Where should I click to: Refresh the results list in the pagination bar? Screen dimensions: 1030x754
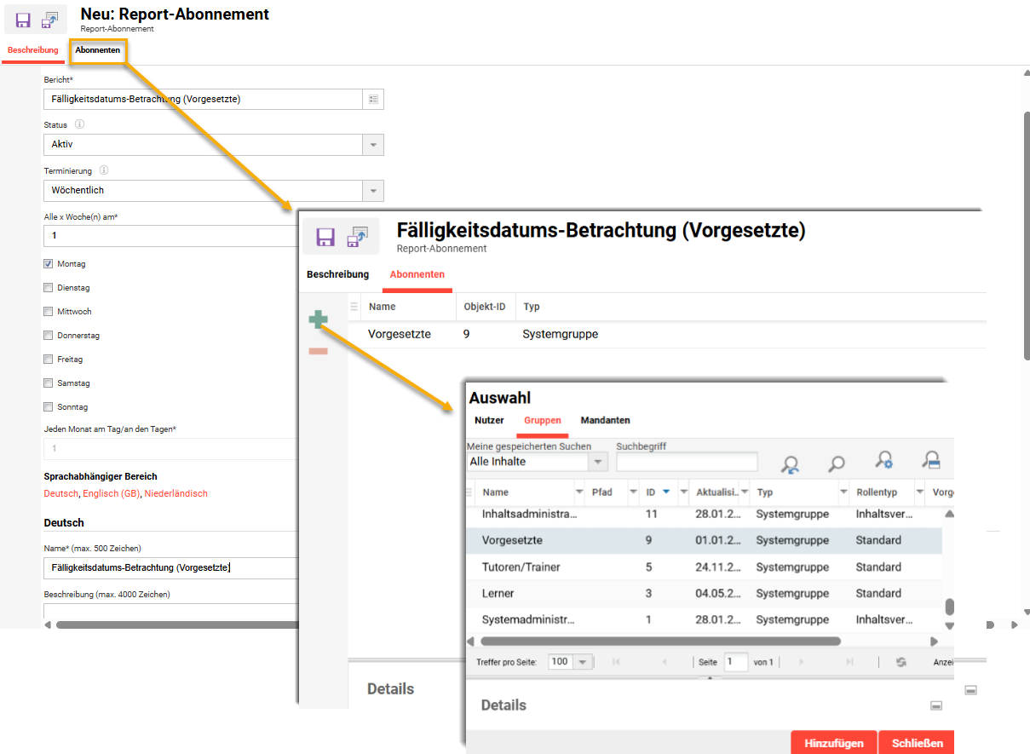901,661
